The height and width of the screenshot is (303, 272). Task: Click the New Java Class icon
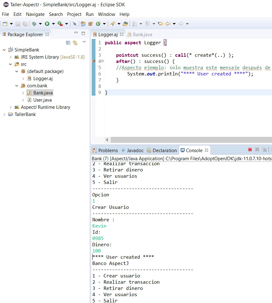[98, 24]
